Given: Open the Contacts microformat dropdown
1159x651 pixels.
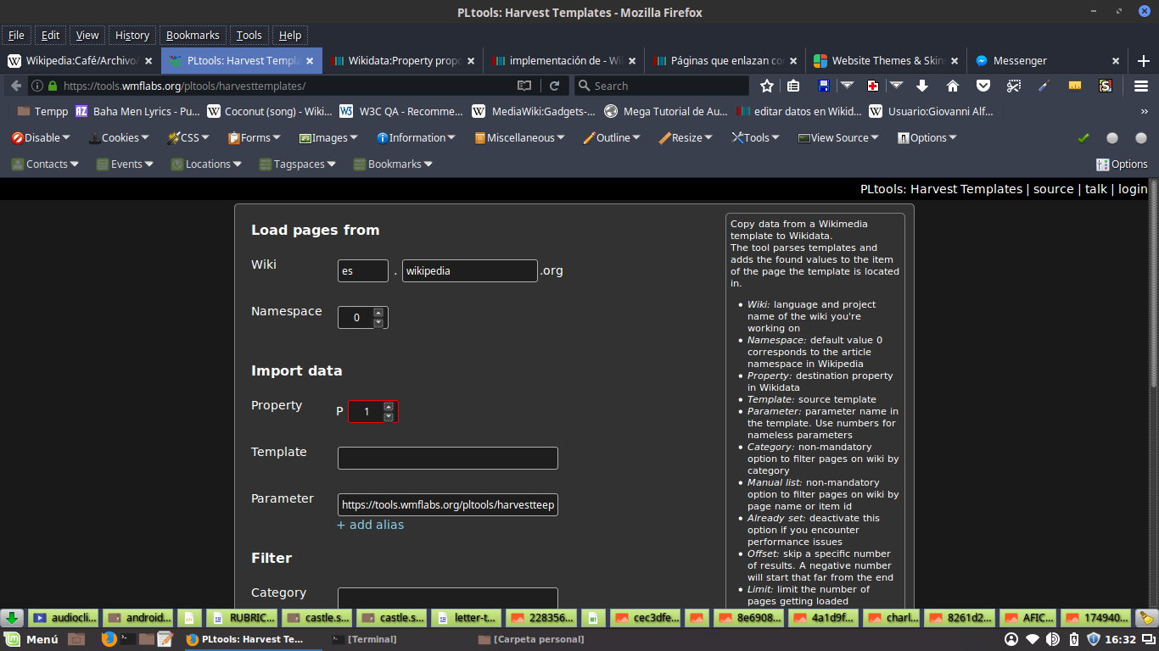Looking at the screenshot, I should [45, 164].
